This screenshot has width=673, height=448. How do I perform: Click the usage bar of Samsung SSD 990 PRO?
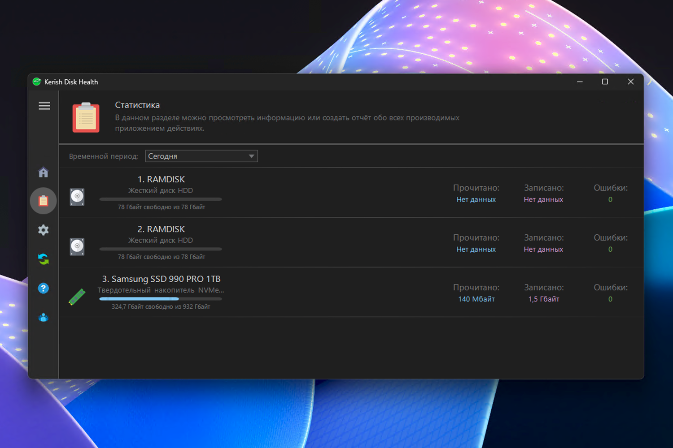161,298
